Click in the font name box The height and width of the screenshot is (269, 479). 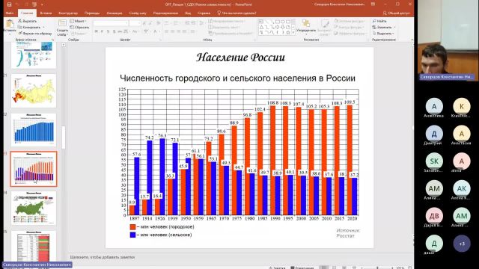click(110, 23)
